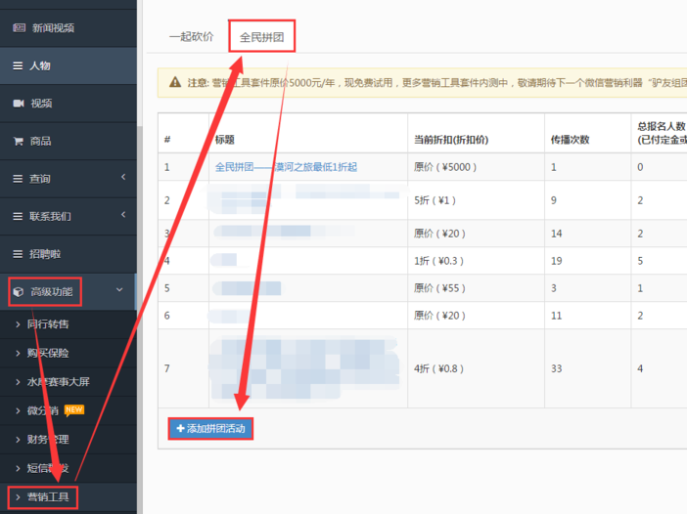
Task: Collapse the 高级功能 menu arrow
Action: (x=119, y=290)
